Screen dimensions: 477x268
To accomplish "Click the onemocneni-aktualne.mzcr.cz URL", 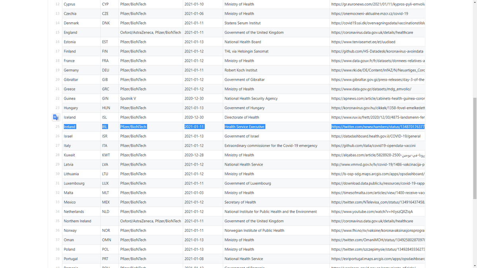I will [x=369, y=13].
